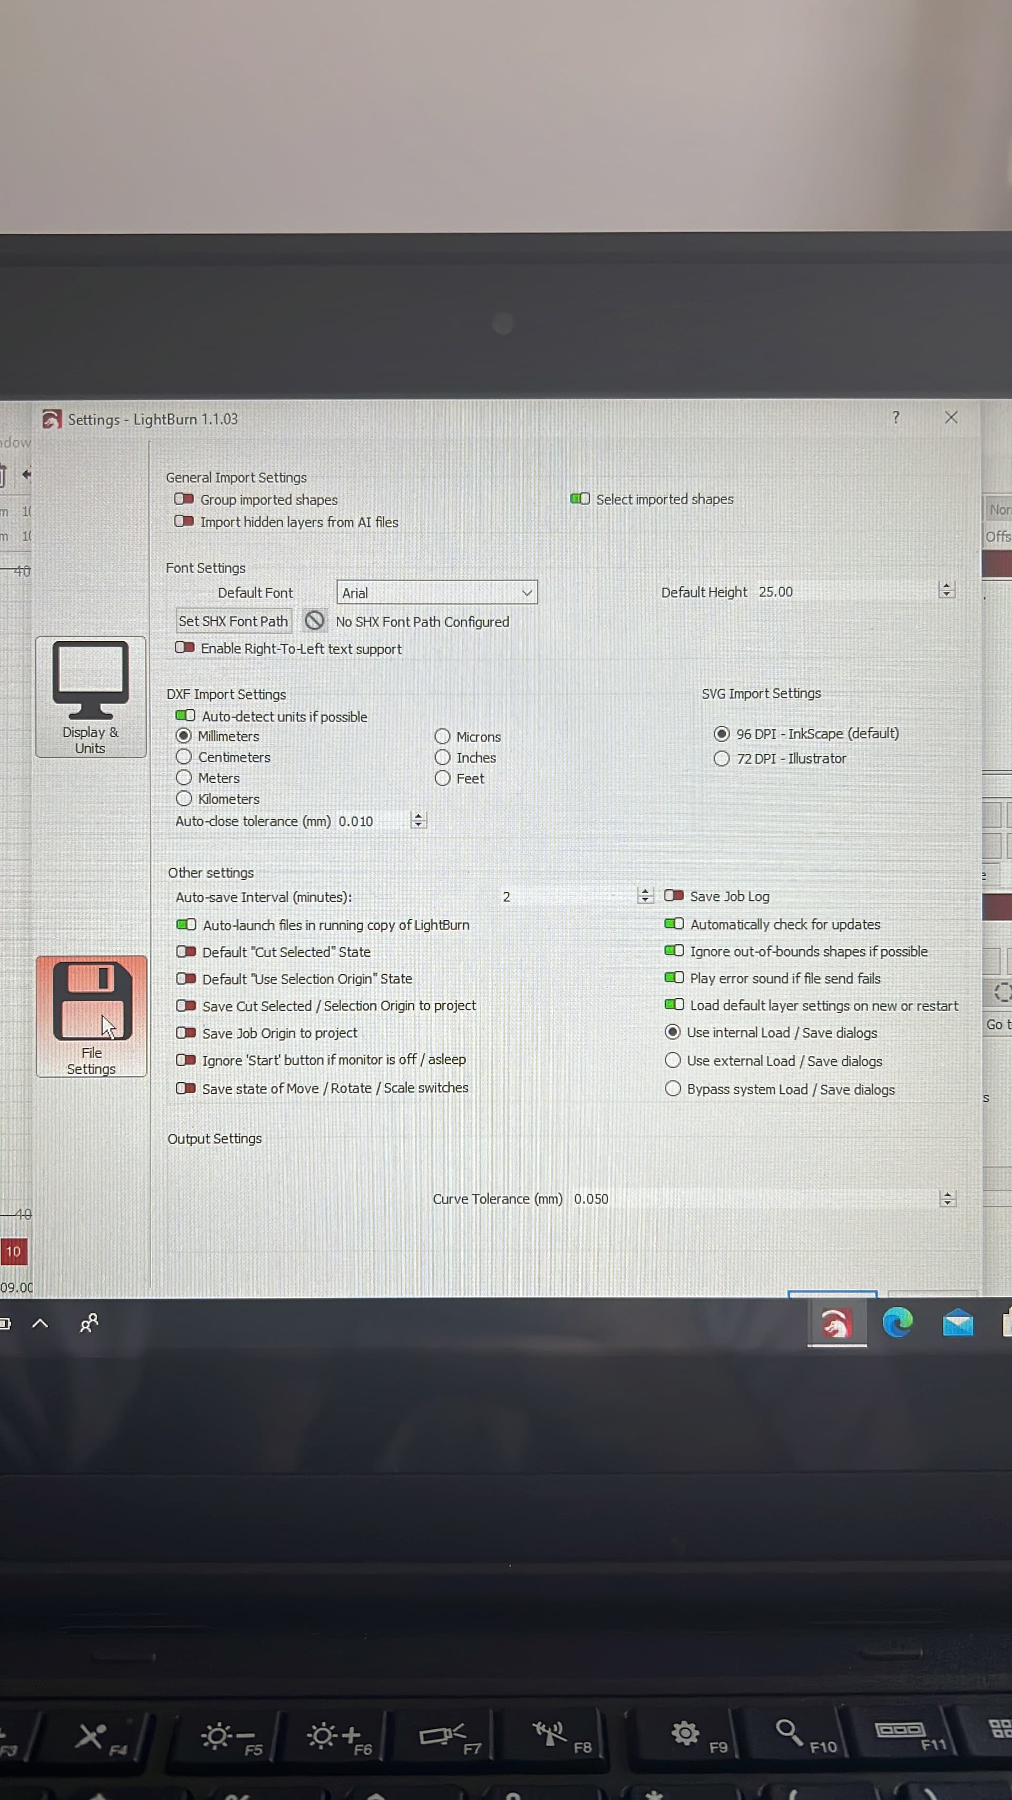Select Meters DXF unit
Viewport: 1012px width, 1800px height.
pyautogui.click(x=183, y=778)
